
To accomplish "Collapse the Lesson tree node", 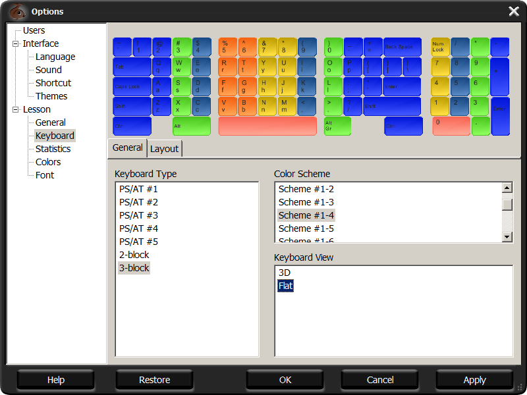I will 16,110.
